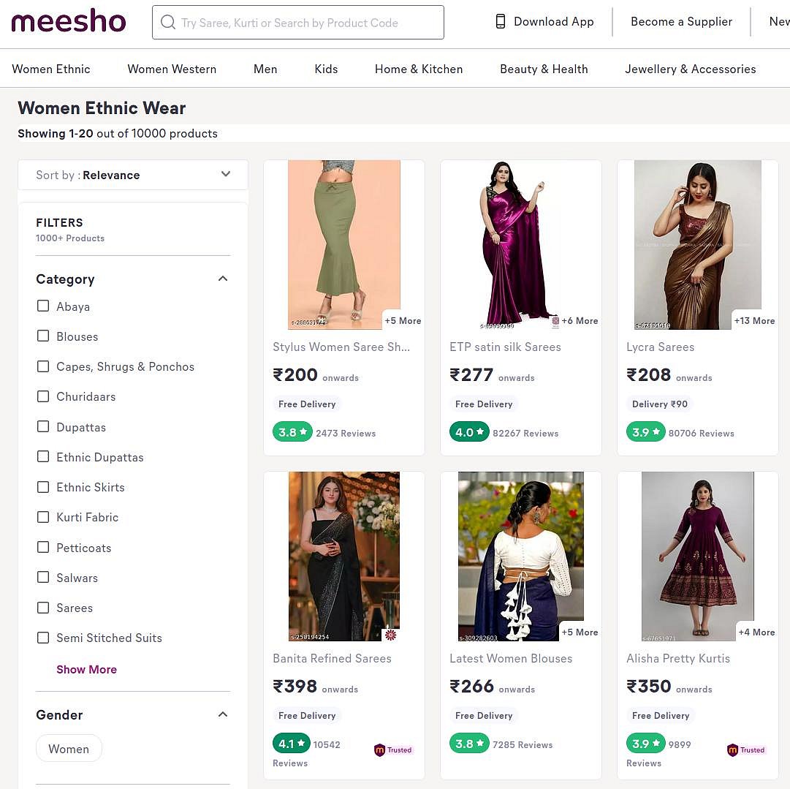This screenshot has height=789, width=790.
Task: Click the Meesho logo
Action: pos(68,21)
